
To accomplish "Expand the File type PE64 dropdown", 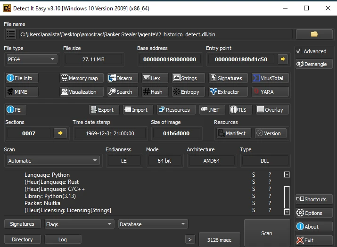I will pyautogui.click(x=31, y=59).
